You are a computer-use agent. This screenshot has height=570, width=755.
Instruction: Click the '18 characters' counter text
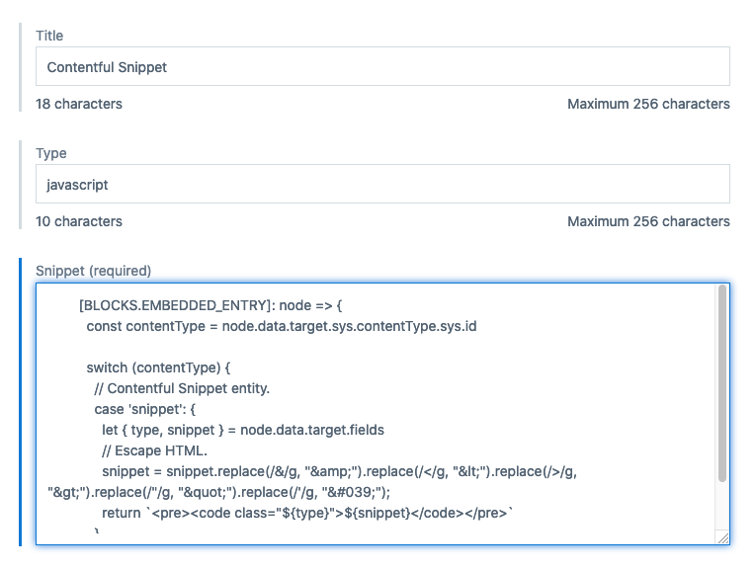(79, 104)
